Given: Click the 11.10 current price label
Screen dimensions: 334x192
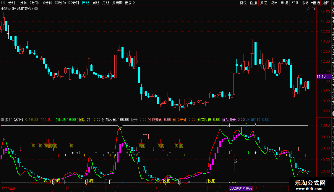Looking at the screenshot, I should (x=321, y=77).
